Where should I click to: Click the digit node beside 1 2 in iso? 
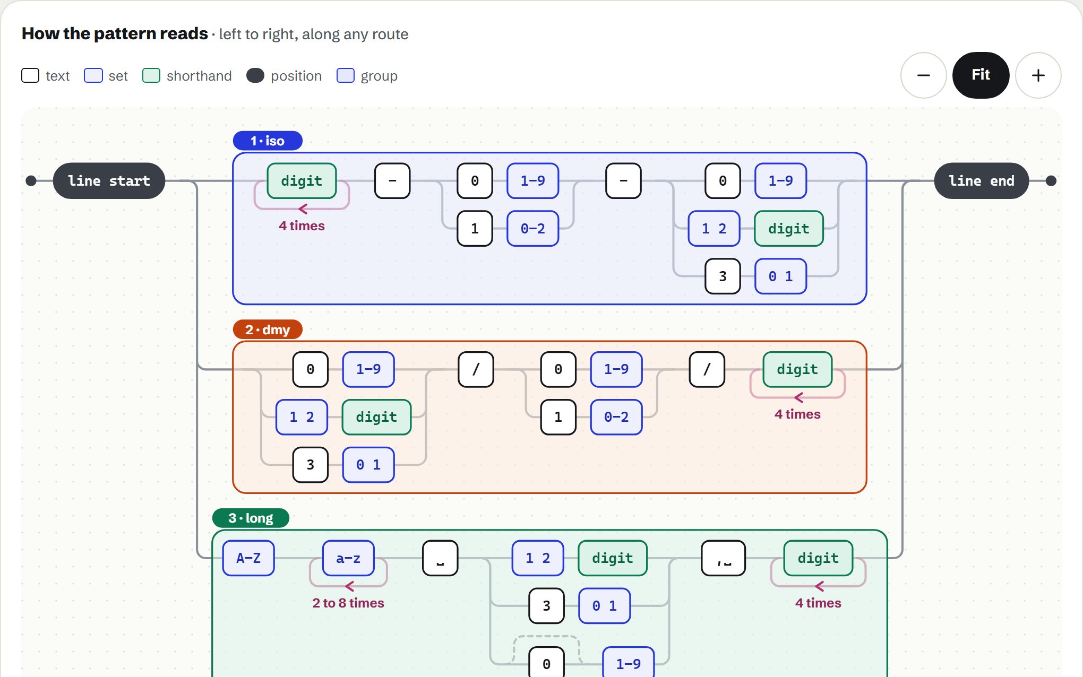click(x=789, y=229)
